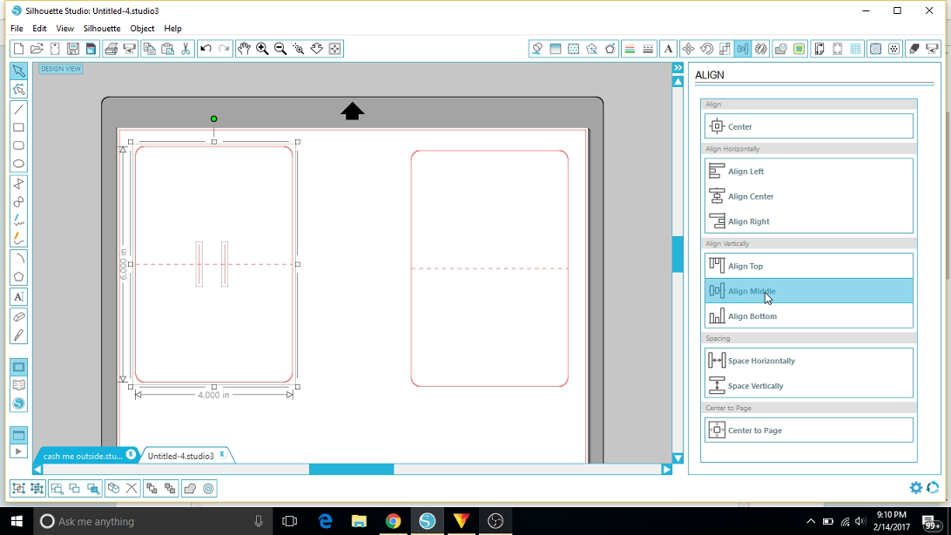Open the Help menu
Viewport: 951px width, 535px height.
(x=172, y=29)
